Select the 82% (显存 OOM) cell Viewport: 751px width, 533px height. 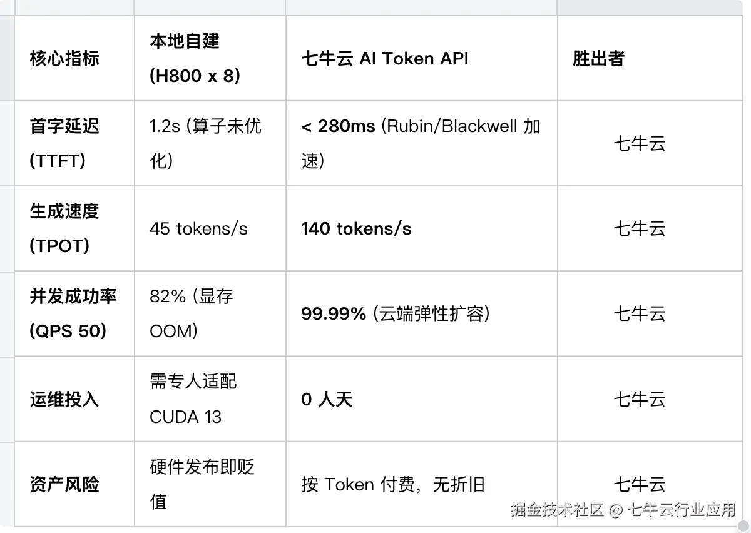192,313
